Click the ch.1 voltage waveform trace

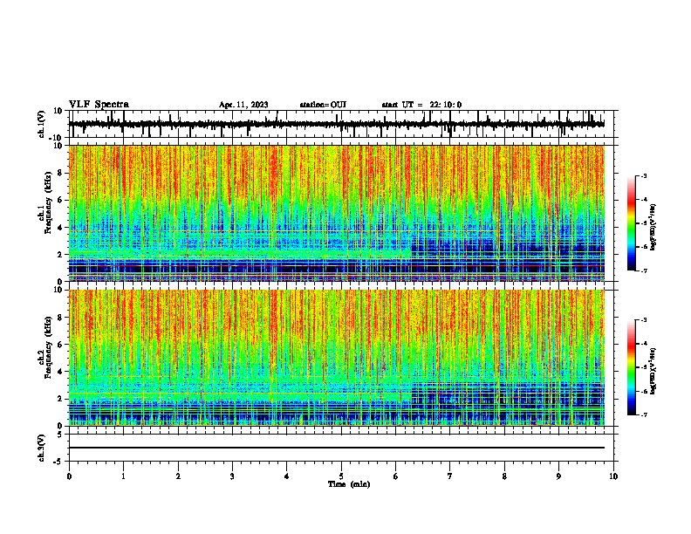pyautogui.click(x=337, y=124)
